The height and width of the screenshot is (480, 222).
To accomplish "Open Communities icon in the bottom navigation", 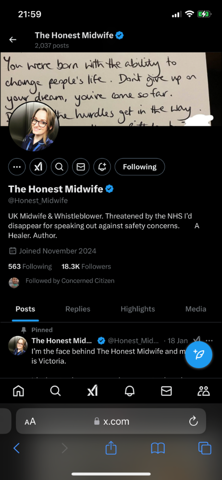I will click(x=204, y=391).
